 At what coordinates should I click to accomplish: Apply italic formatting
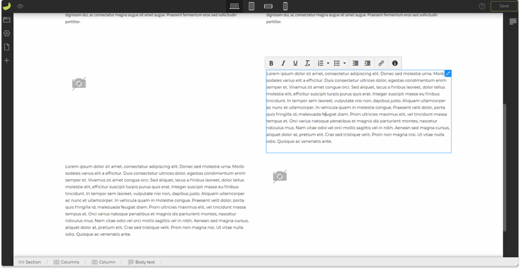(283, 63)
